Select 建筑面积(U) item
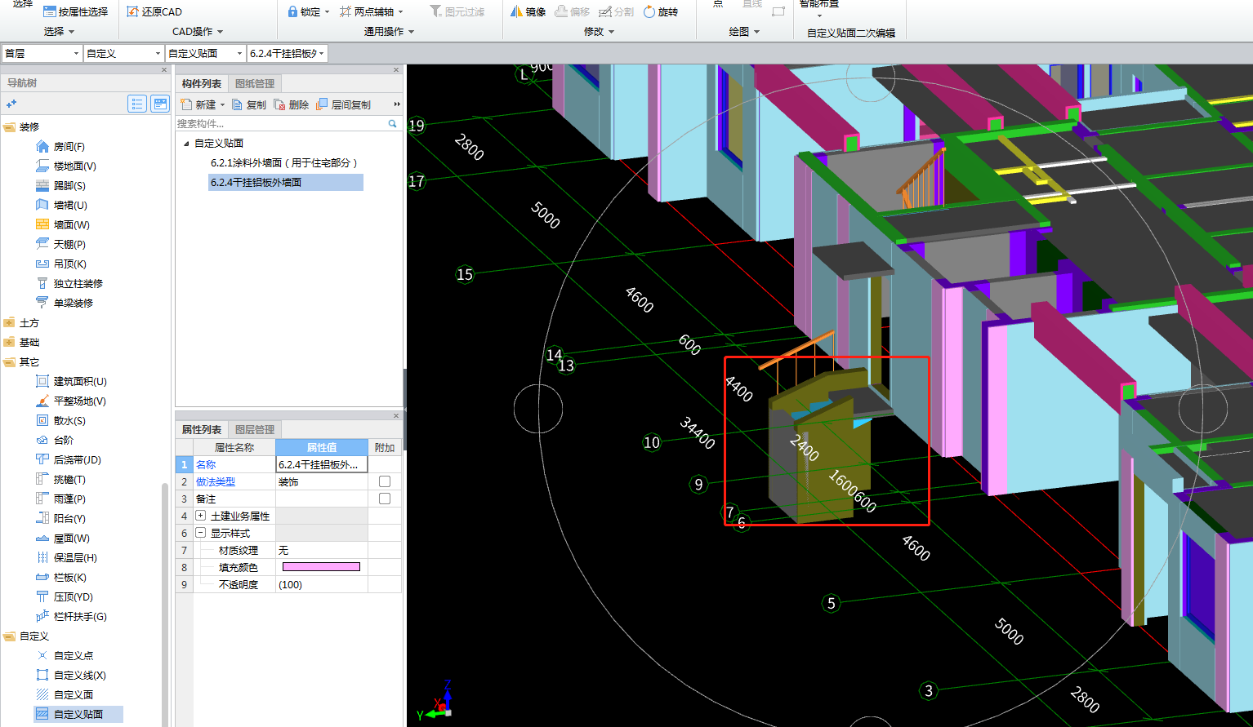 (71, 382)
